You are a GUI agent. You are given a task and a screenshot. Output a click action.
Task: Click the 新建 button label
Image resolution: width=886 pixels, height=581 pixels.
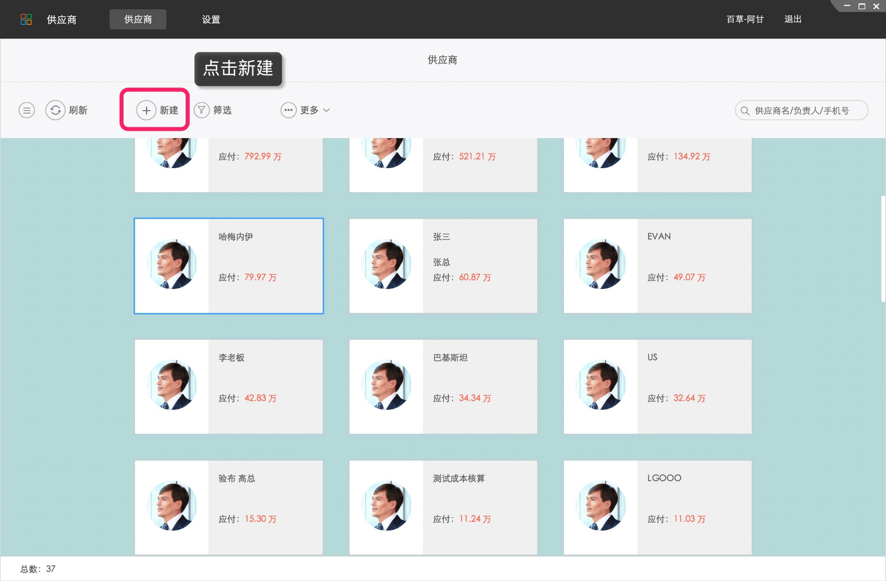tap(169, 110)
